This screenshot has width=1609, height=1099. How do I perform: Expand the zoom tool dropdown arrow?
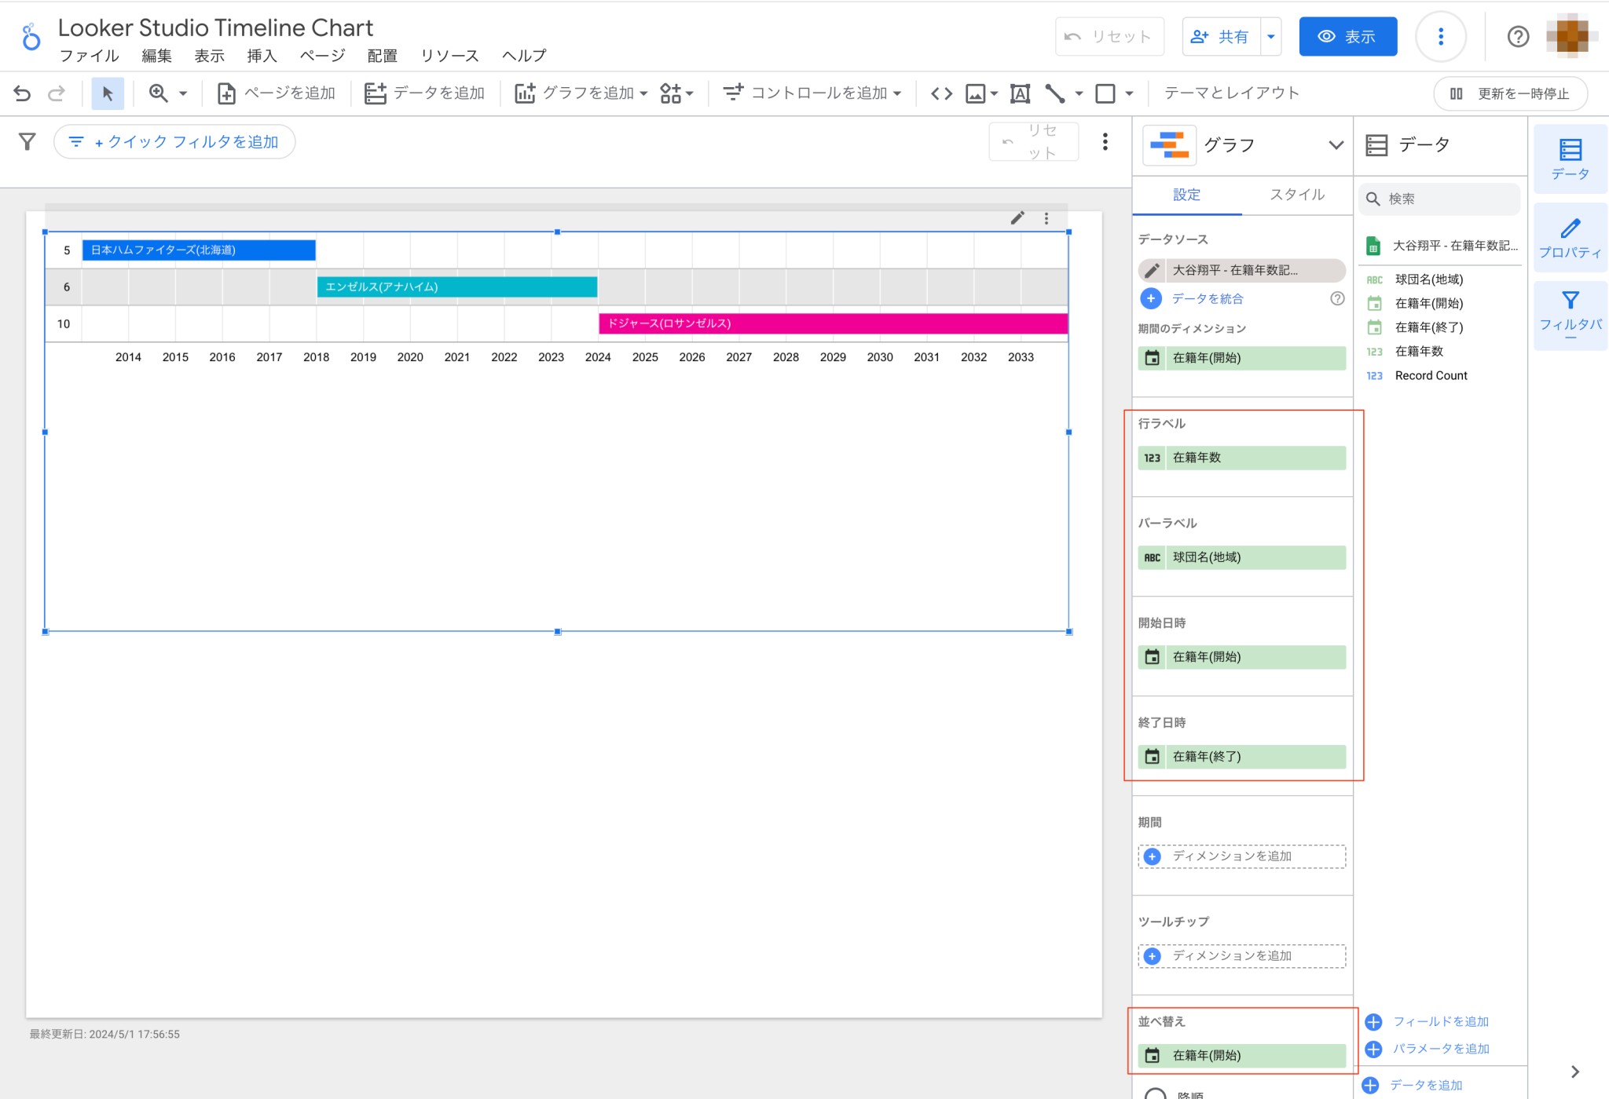tap(183, 93)
